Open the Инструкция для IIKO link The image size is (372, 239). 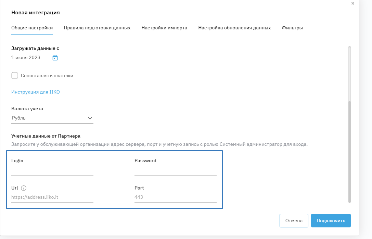pos(36,92)
